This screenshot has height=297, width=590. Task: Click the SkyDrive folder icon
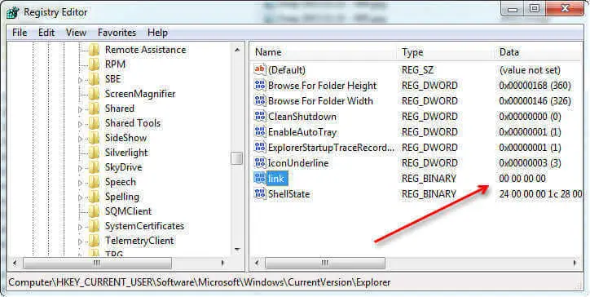(94, 167)
